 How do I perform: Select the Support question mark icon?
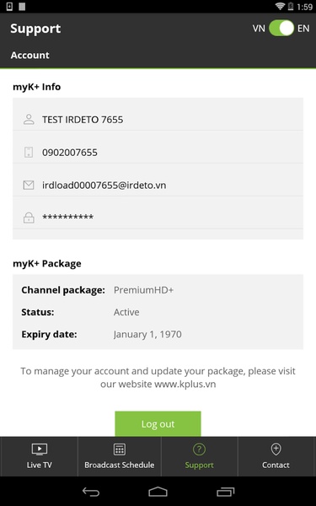click(199, 449)
